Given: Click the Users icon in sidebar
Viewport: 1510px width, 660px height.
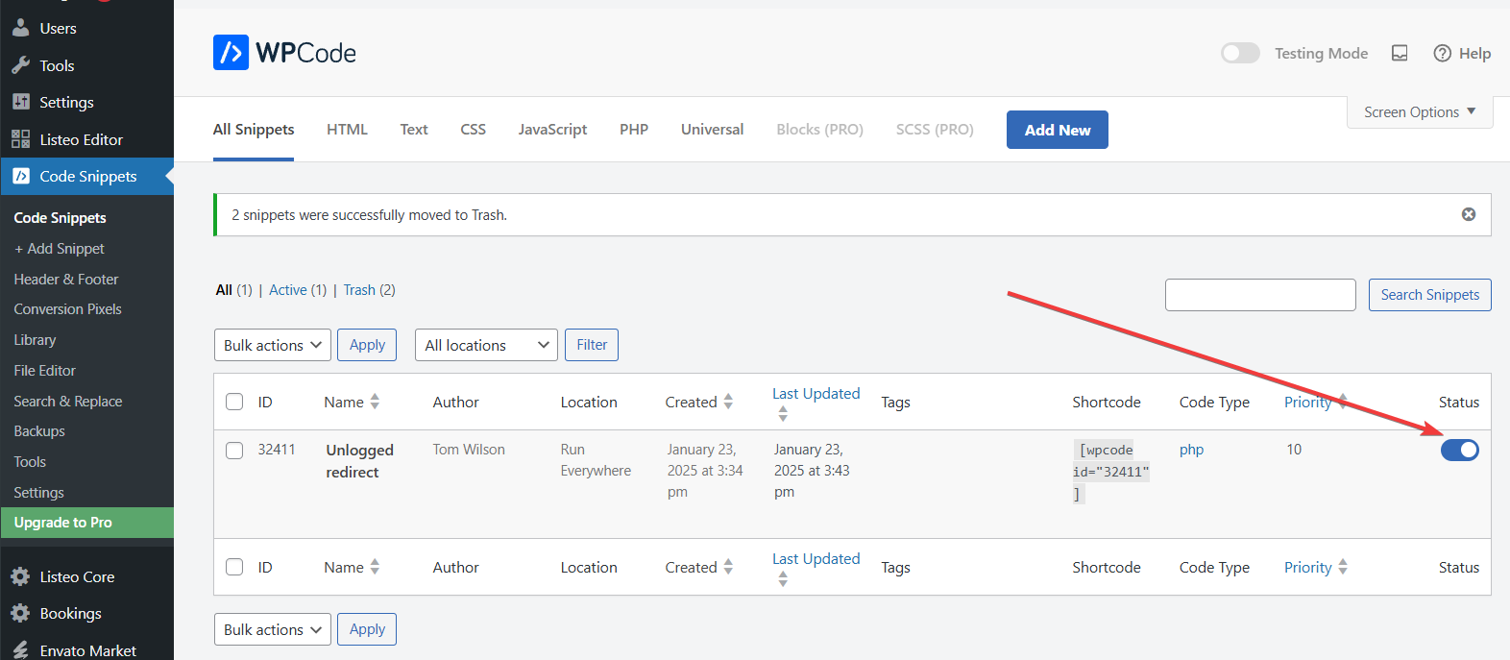Looking at the screenshot, I should (20, 28).
